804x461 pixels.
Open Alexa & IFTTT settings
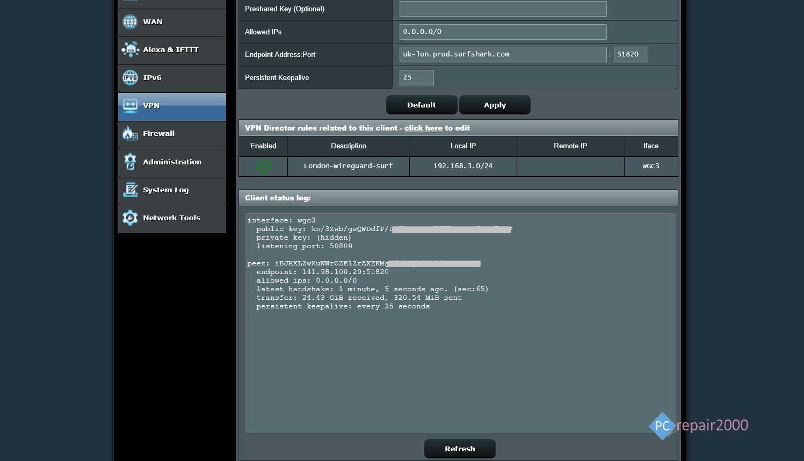[172, 51]
